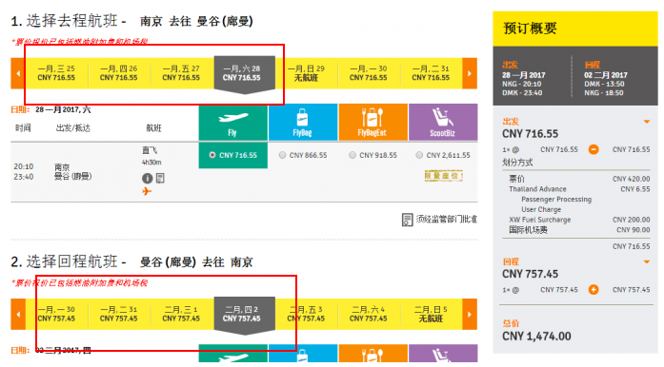The image size is (664, 367).
Task: Select return date 二月 六 4
Action: tap(369, 314)
